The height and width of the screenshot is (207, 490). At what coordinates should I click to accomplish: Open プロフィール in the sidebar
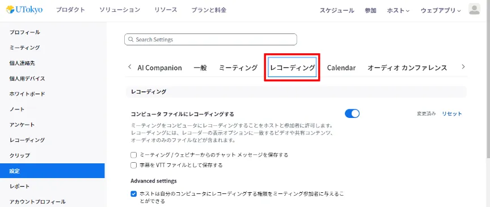[x=25, y=32]
